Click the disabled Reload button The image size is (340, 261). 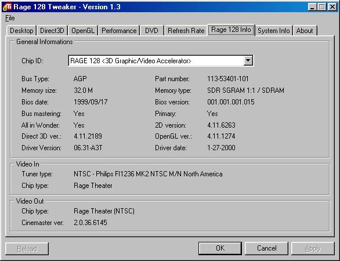(27, 249)
